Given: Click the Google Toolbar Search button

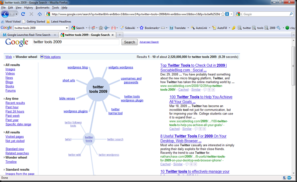Looking at the screenshot, I should pos(78,28).
